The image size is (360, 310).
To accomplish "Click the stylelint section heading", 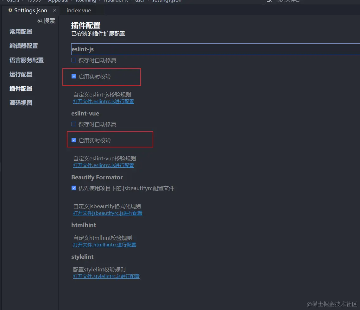I will tap(82, 257).
